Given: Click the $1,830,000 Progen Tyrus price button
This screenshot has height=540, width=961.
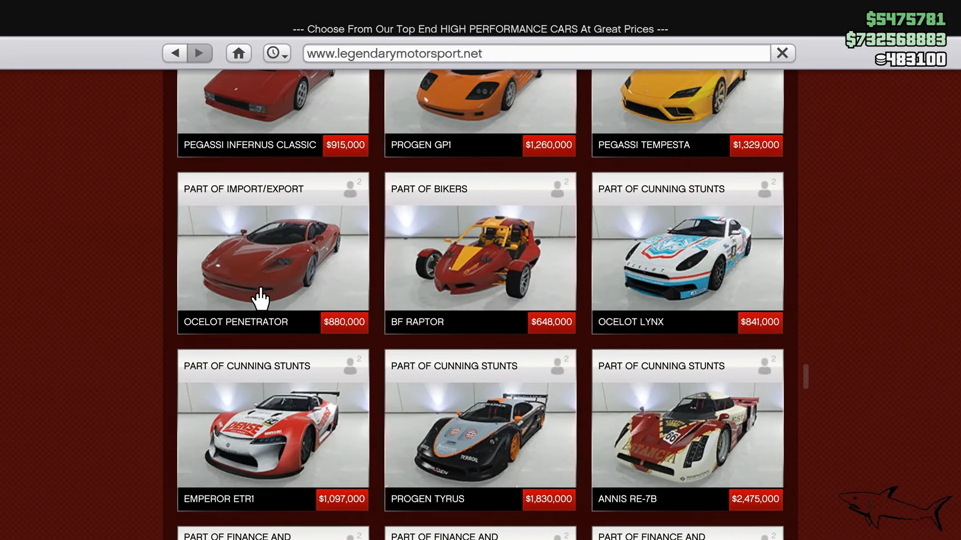Looking at the screenshot, I should click(x=549, y=499).
